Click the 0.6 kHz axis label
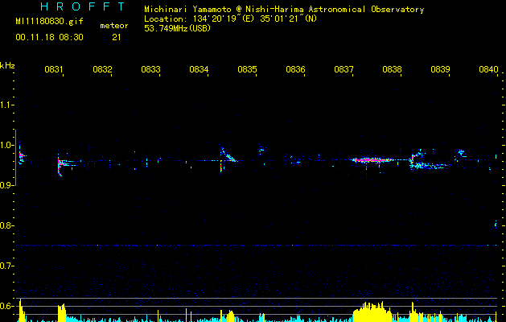This screenshot has width=506, height=322. coord(6,306)
